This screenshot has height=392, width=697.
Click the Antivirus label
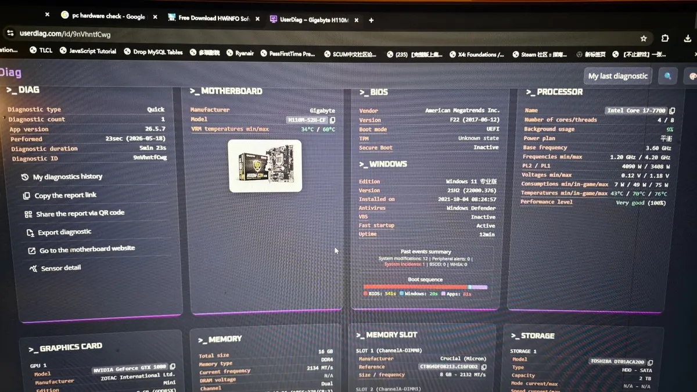pos(372,208)
